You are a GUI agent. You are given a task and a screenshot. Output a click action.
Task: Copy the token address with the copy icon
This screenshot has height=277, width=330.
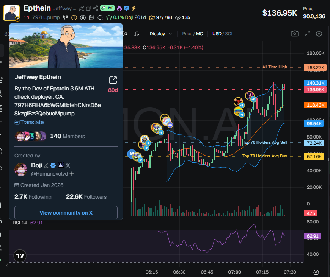(x=89, y=8)
